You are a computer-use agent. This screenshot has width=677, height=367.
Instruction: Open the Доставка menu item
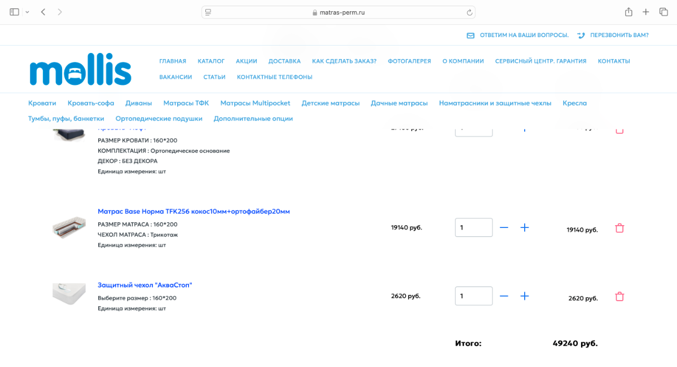click(284, 61)
